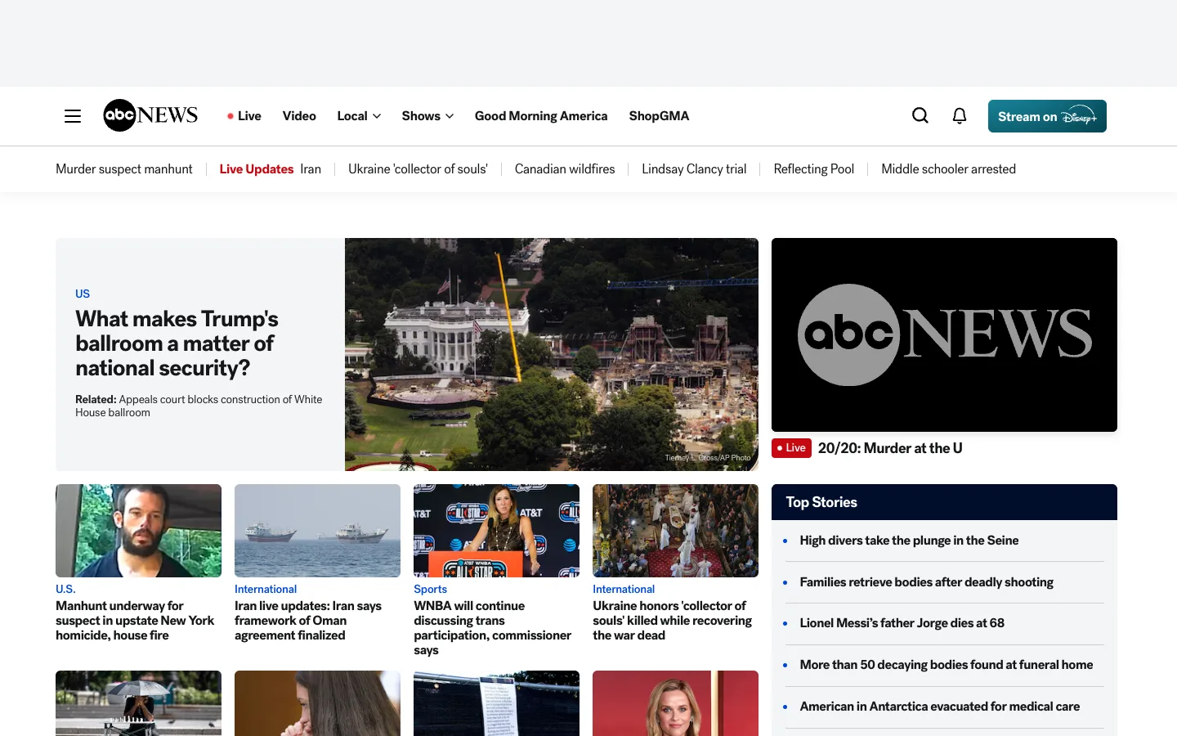Click the notifications bell icon
The width and height of the screenshot is (1177, 736).
point(960,115)
